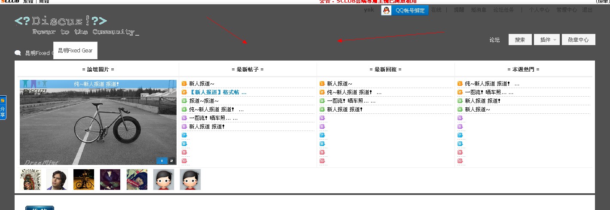Open 新人报道~ in 本週熱門 list
610x210 pixels.
click(477, 110)
